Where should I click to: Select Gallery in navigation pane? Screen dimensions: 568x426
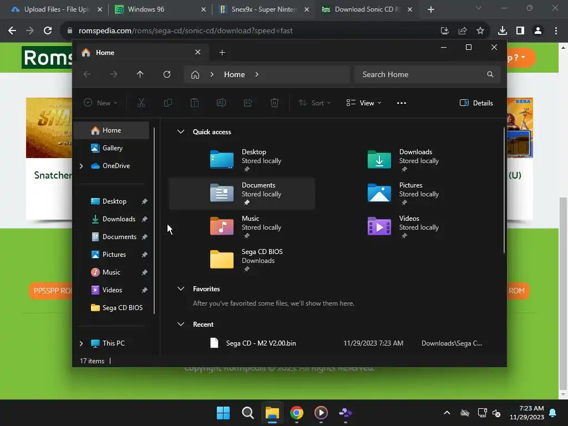(112, 148)
